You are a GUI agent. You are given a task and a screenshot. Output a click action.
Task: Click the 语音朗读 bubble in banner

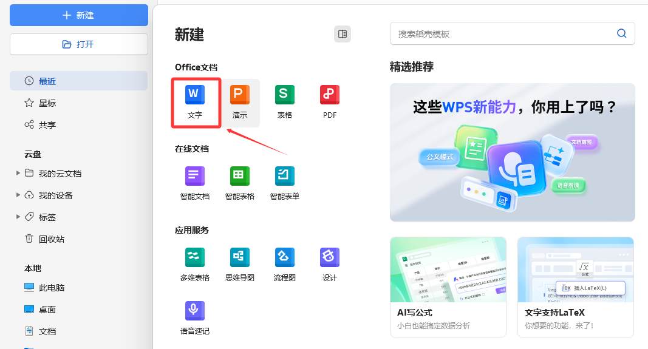(568, 186)
